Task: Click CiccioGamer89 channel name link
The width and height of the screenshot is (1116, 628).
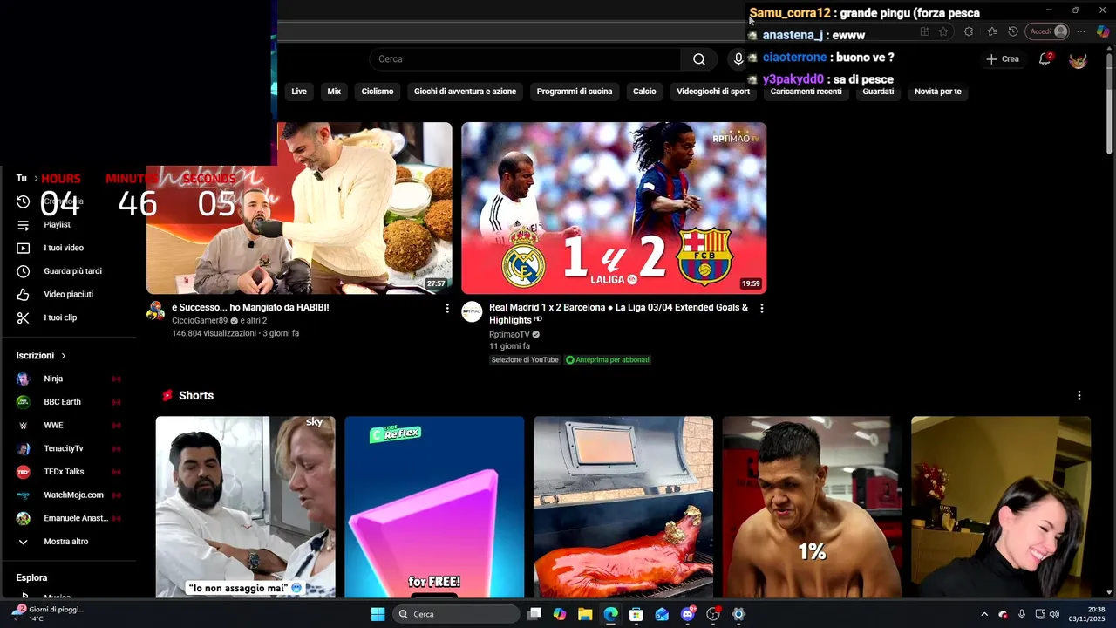Action: 200,321
